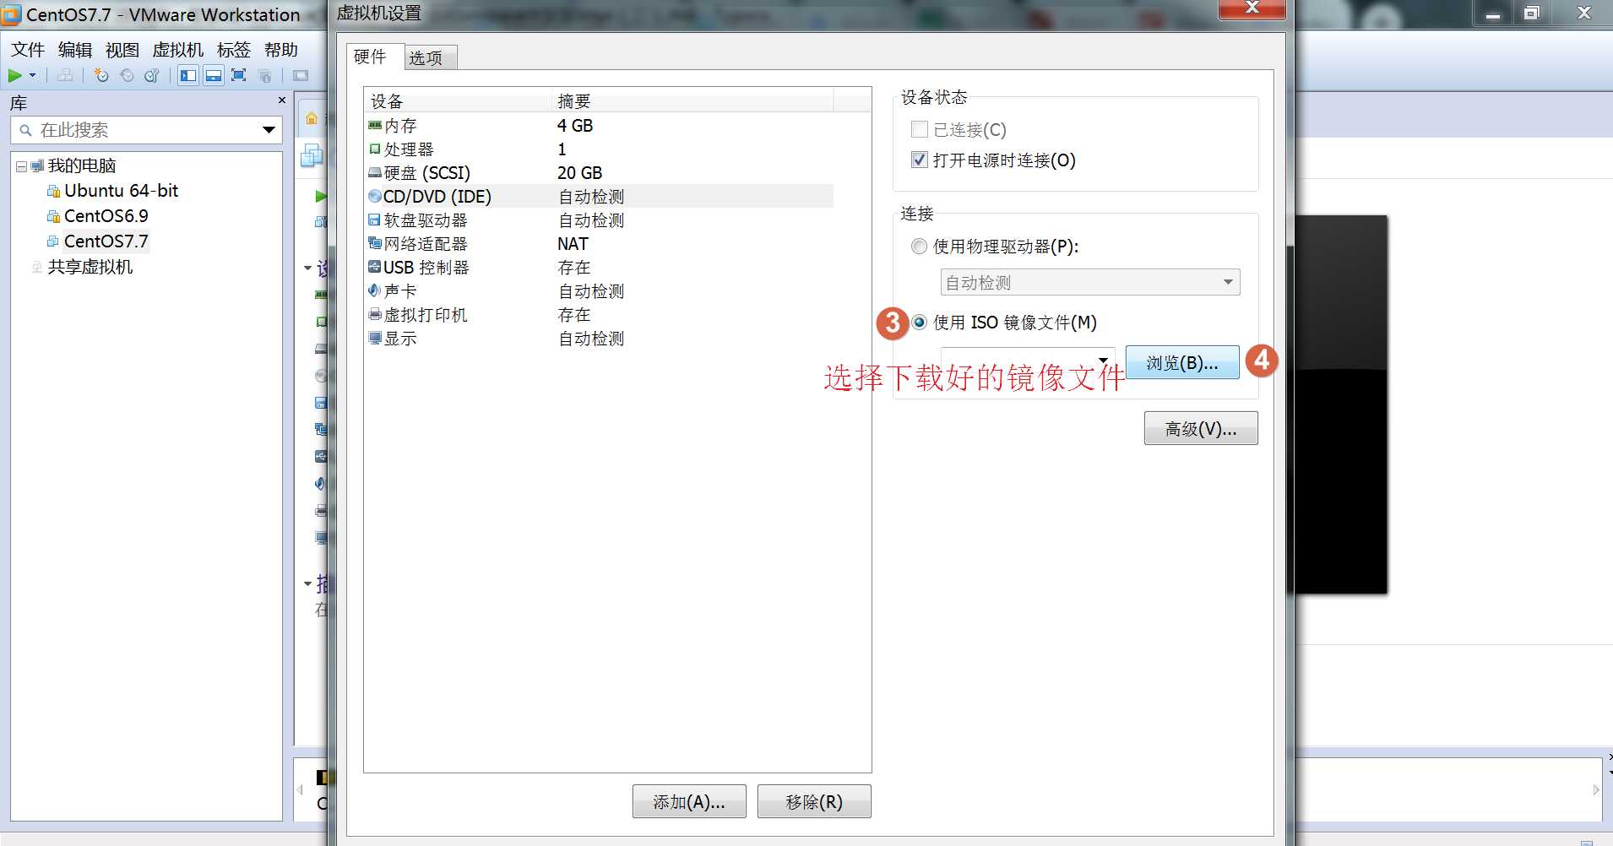Click the revert snapshot toolbar icon

click(x=127, y=76)
